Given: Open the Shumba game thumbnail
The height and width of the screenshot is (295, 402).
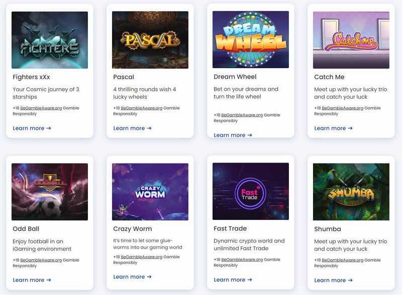Looking at the screenshot, I should click(x=351, y=192).
